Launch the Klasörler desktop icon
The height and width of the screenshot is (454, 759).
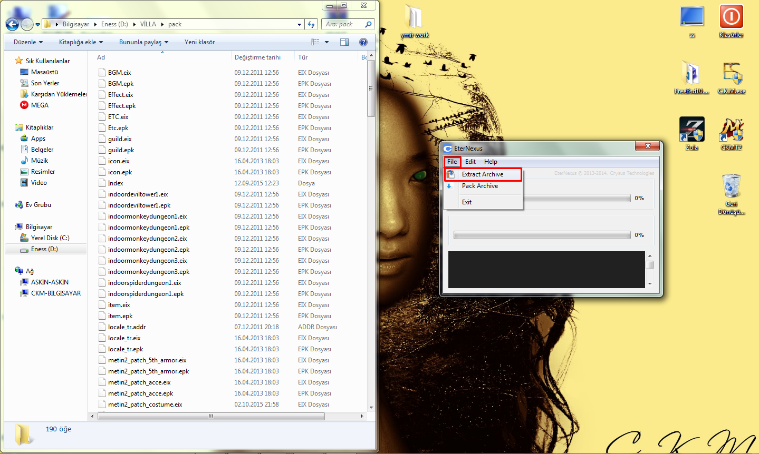(731, 21)
